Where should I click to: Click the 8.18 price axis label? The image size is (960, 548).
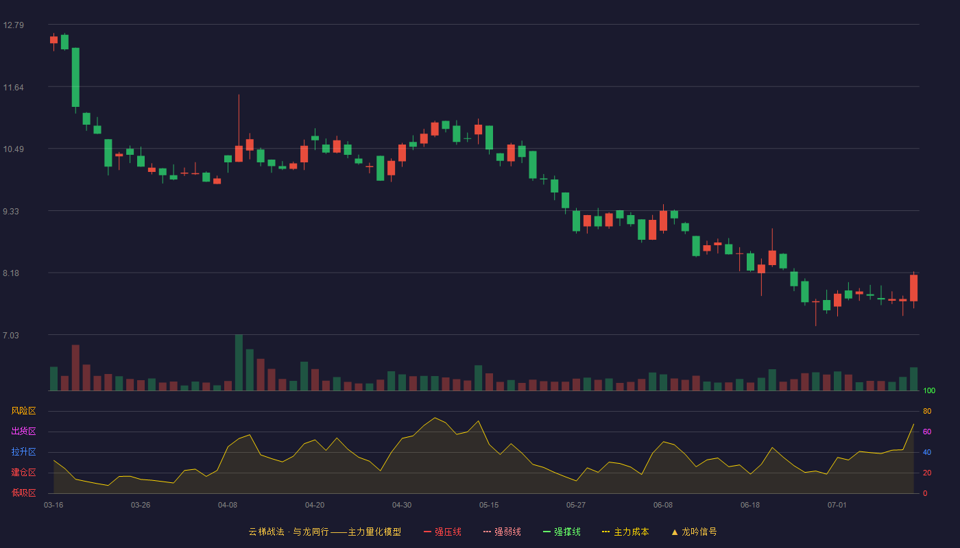[11, 273]
